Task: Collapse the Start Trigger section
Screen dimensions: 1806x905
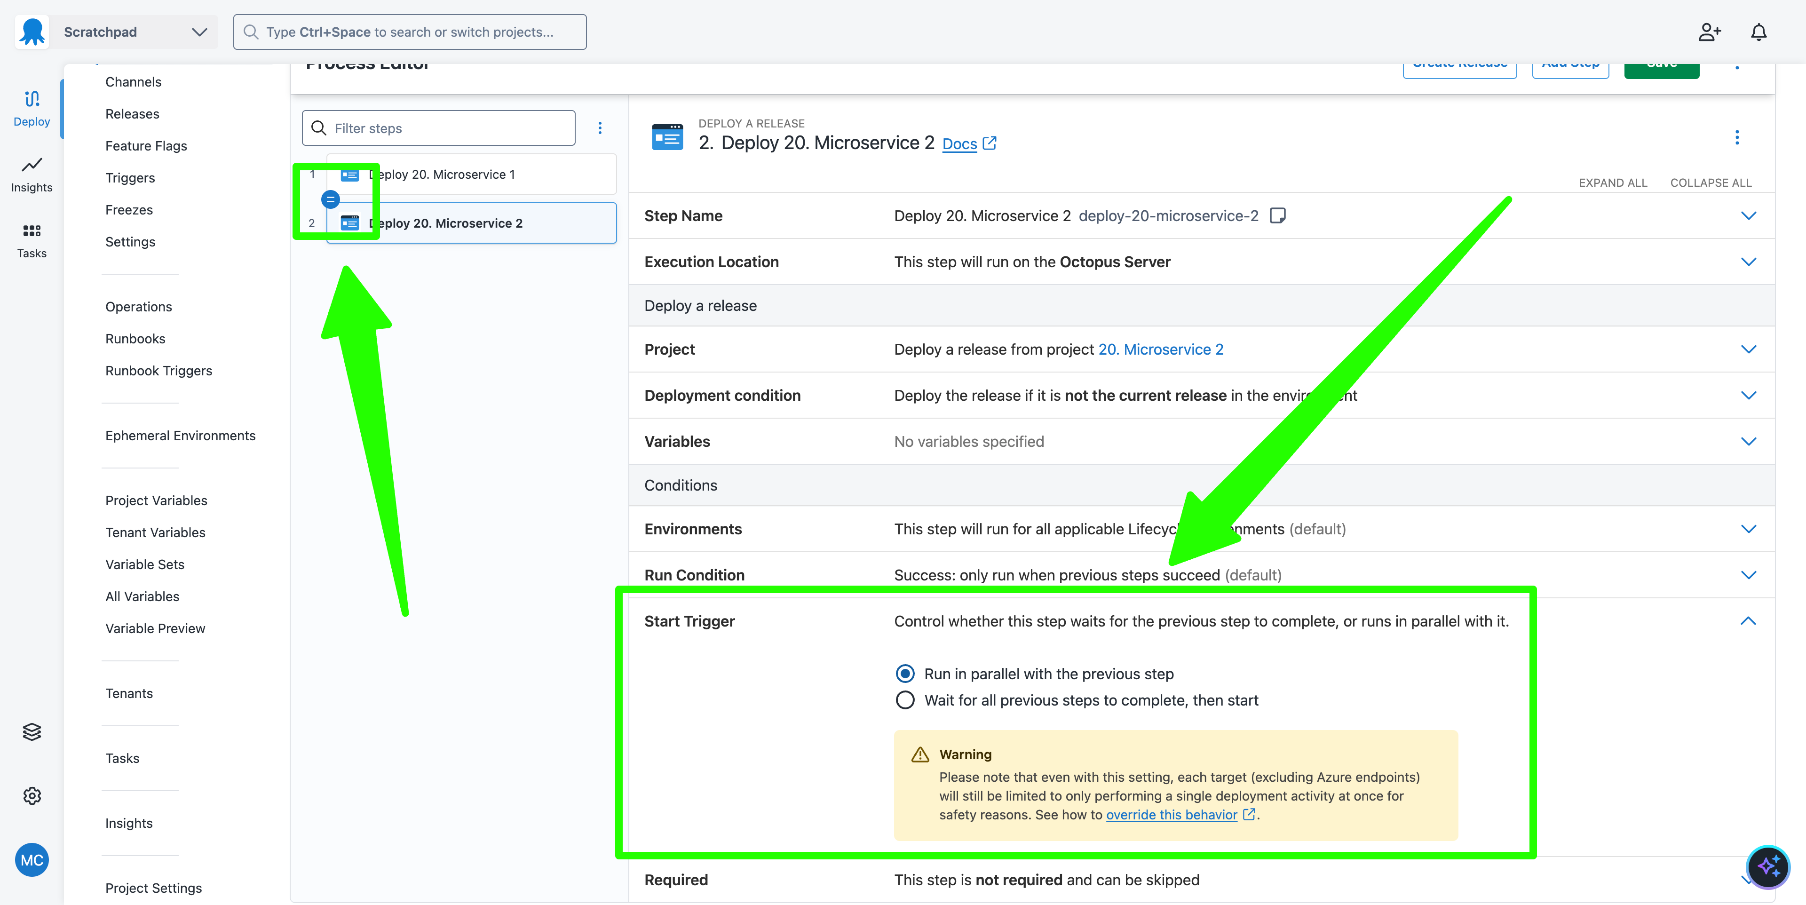Action: (x=1748, y=621)
